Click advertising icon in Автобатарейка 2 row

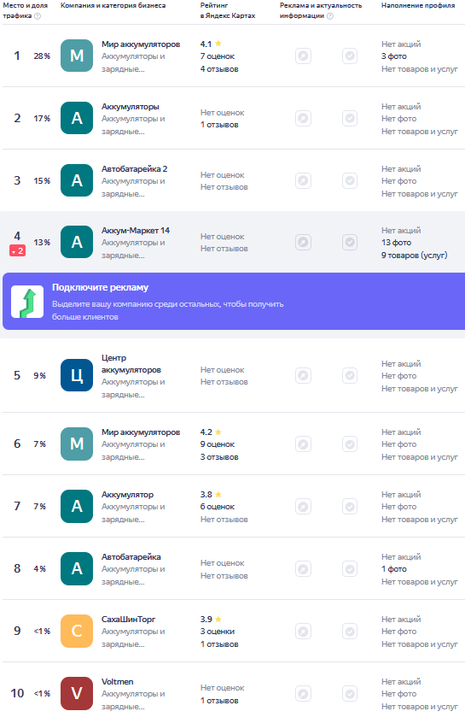coord(303,180)
